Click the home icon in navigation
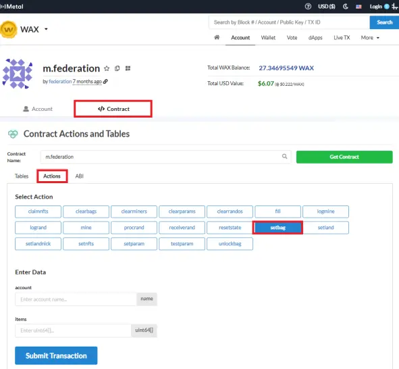This screenshot has height=369, width=399. coord(217,37)
